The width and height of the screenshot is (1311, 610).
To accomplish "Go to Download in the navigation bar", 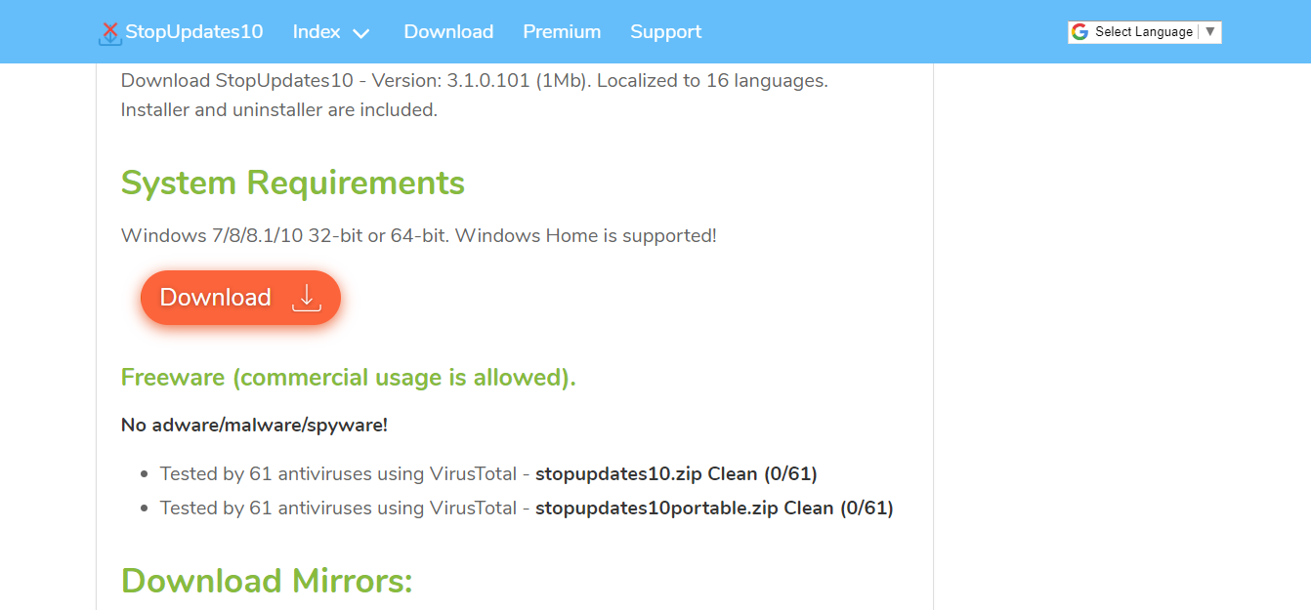I will [x=448, y=31].
